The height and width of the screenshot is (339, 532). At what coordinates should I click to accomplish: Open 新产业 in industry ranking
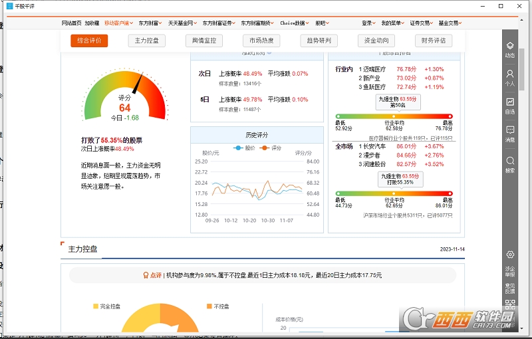click(x=372, y=78)
